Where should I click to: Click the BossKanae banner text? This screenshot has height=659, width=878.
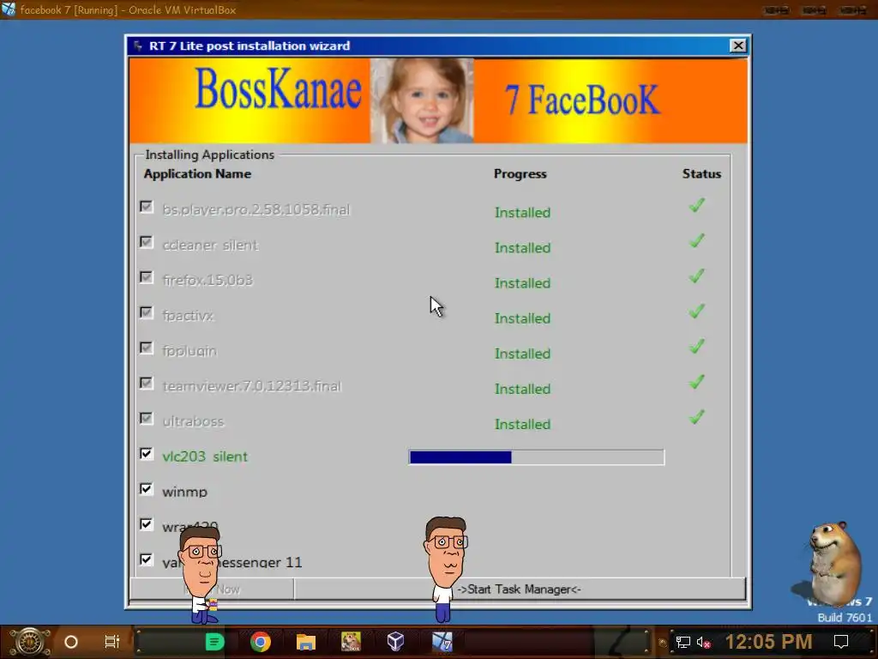coord(279,89)
